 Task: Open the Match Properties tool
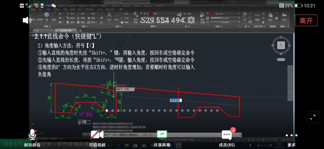pos(202,17)
